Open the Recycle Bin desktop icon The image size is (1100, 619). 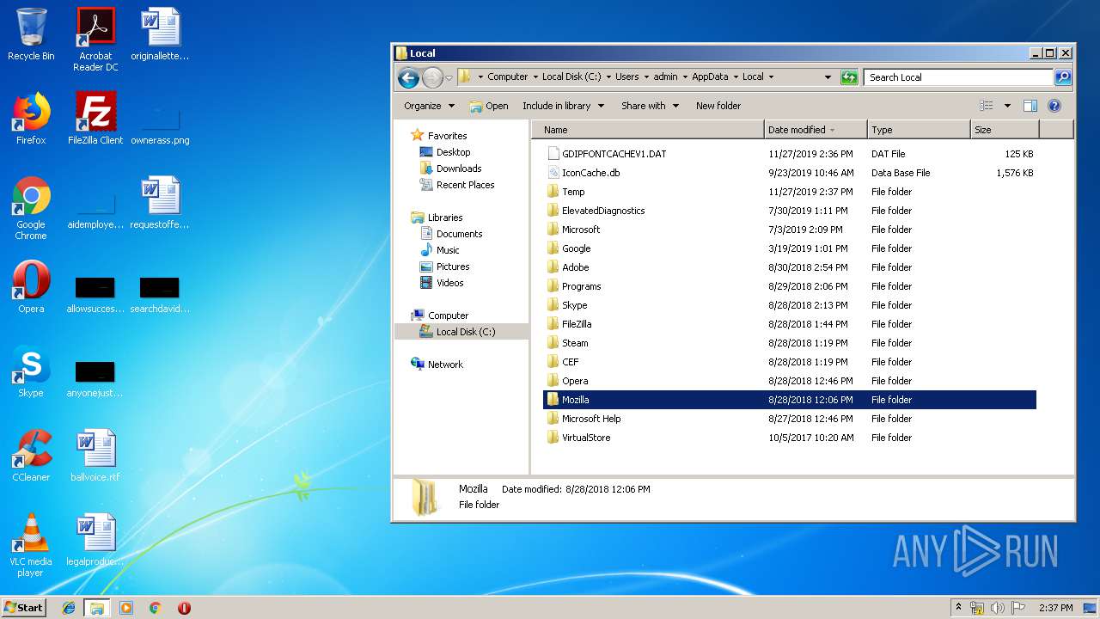pyautogui.click(x=31, y=34)
